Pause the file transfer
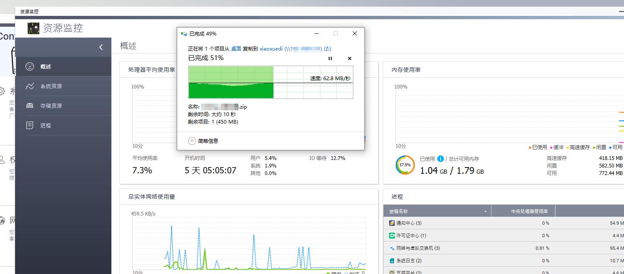Viewport: 624px width, 274px height. coord(330,58)
